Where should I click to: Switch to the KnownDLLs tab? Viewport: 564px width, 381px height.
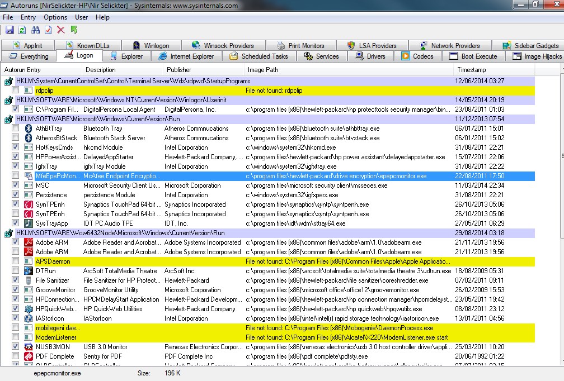pyautogui.click(x=88, y=46)
